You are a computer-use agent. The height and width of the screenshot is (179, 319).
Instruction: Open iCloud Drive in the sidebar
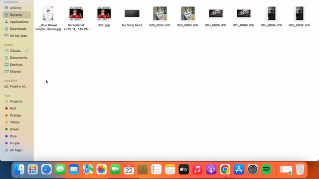tap(13, 51)
